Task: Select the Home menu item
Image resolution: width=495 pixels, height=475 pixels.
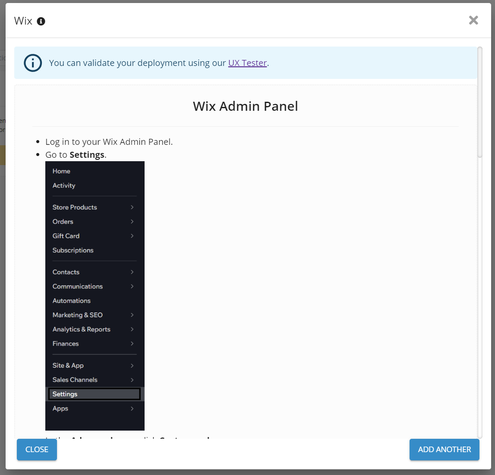Action: tap(61, 171)
